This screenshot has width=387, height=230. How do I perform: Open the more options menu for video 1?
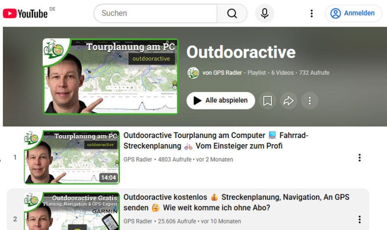tap(359, 158)
